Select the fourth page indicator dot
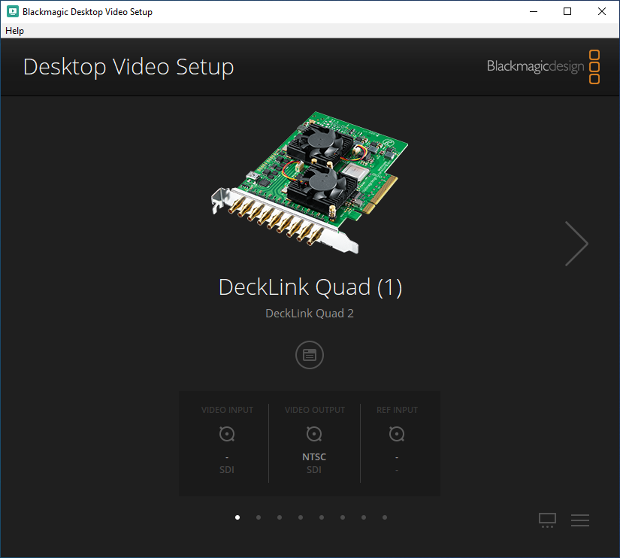Screen dimensions: 620x558 [x=300, y=517]
